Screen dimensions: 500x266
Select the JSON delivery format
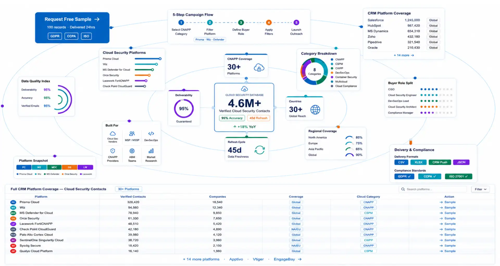[x=461, y=162]
